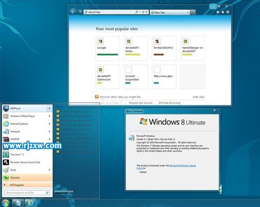The height and width of the screenshot is (207, 260).
Task: Close the About Notepad dialog
Action: [x=215, y=111]
